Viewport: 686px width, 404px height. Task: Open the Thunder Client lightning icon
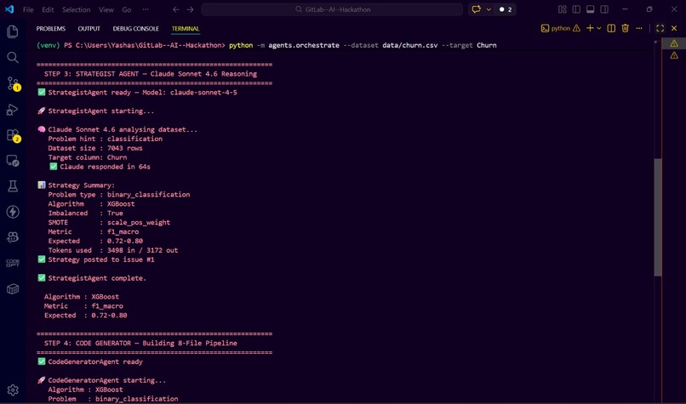[13, 212]
